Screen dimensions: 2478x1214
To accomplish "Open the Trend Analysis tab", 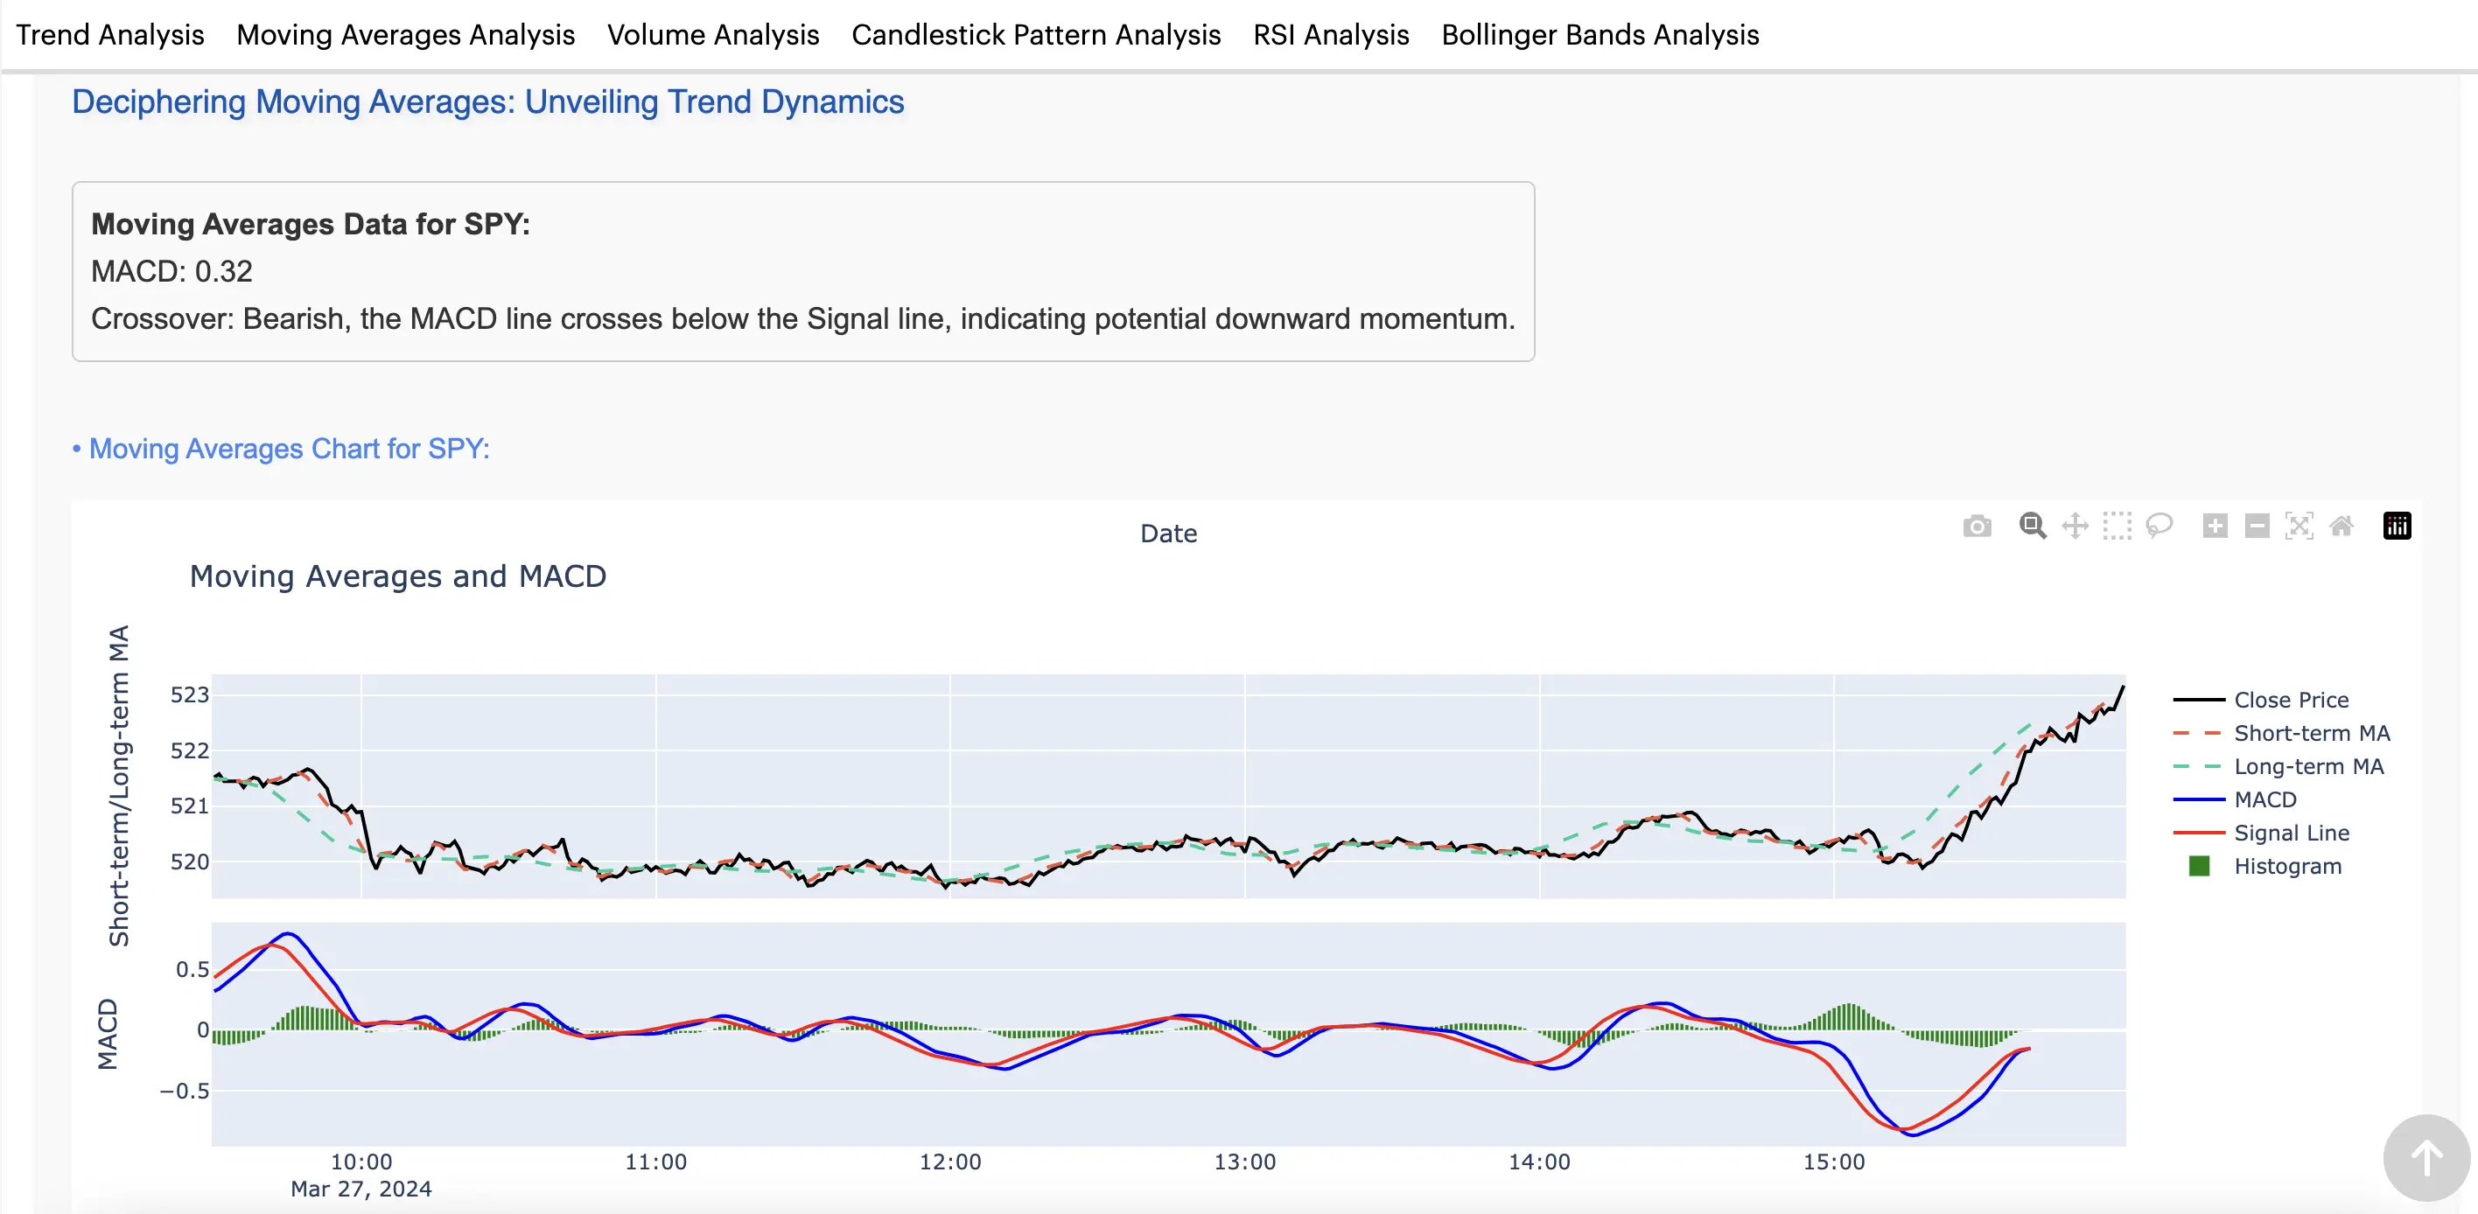I will 109,35.
